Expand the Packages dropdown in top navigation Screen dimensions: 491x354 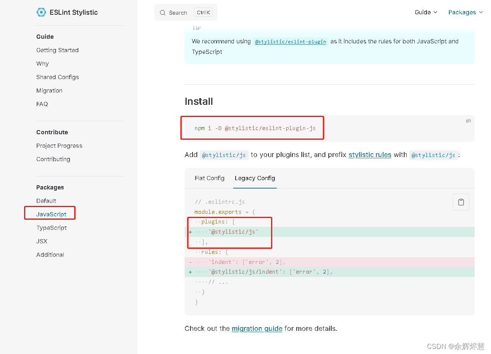(x=465, y=12)
